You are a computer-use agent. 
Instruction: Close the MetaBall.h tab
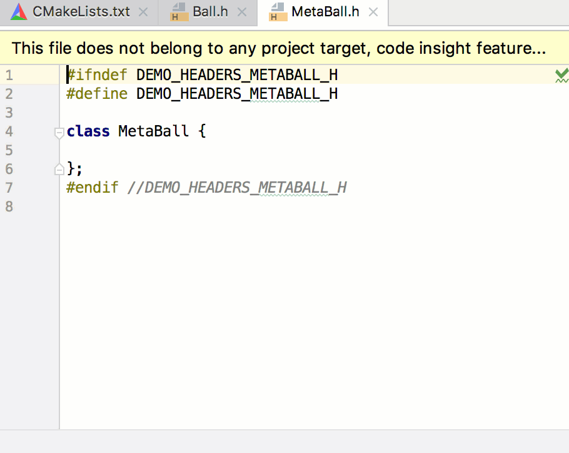click(373, 12)
